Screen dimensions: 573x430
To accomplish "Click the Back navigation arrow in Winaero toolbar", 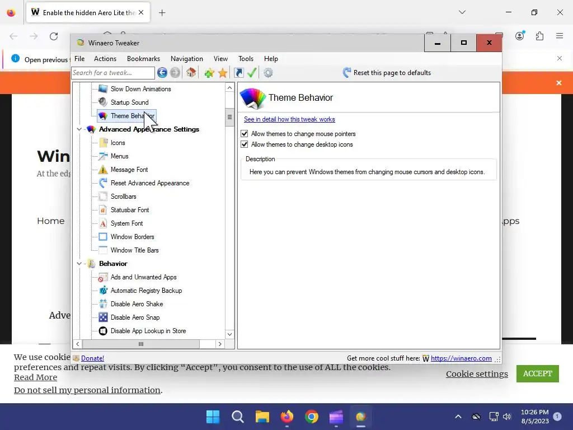I will [162, 73].
